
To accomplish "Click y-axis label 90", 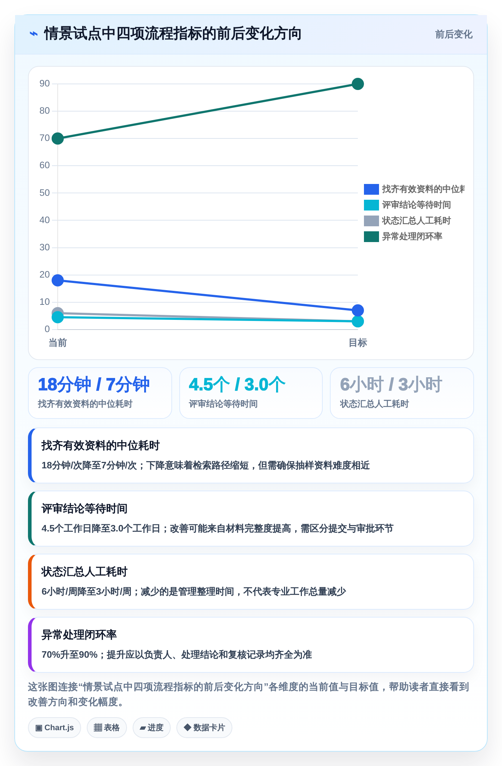I will click(x=44, y=84).
